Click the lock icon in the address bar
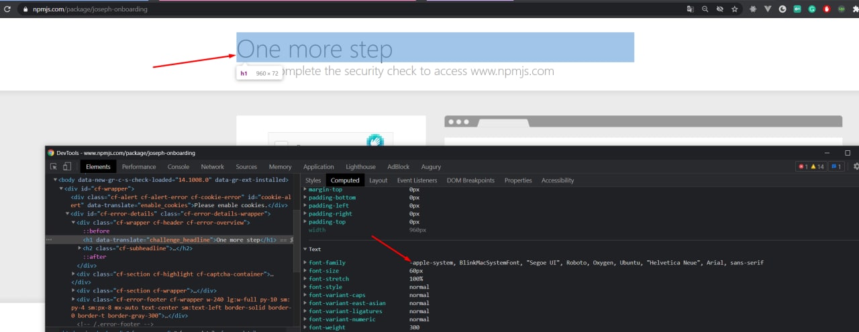Viewport: 859px width, 332px height. (26, 9)
